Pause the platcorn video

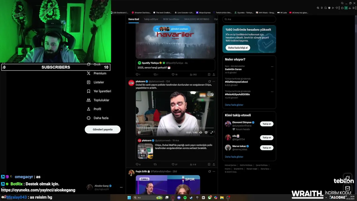(139, 133)
